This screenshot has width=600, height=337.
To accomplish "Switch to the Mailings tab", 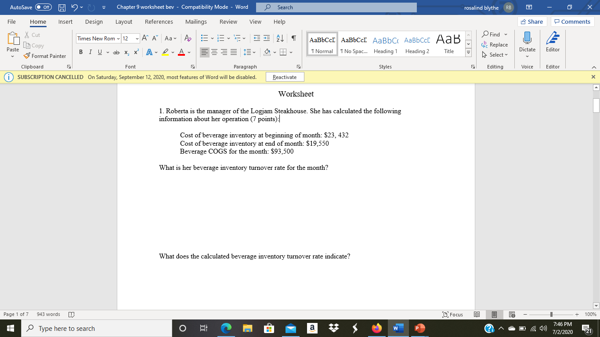I will (196, 22).
